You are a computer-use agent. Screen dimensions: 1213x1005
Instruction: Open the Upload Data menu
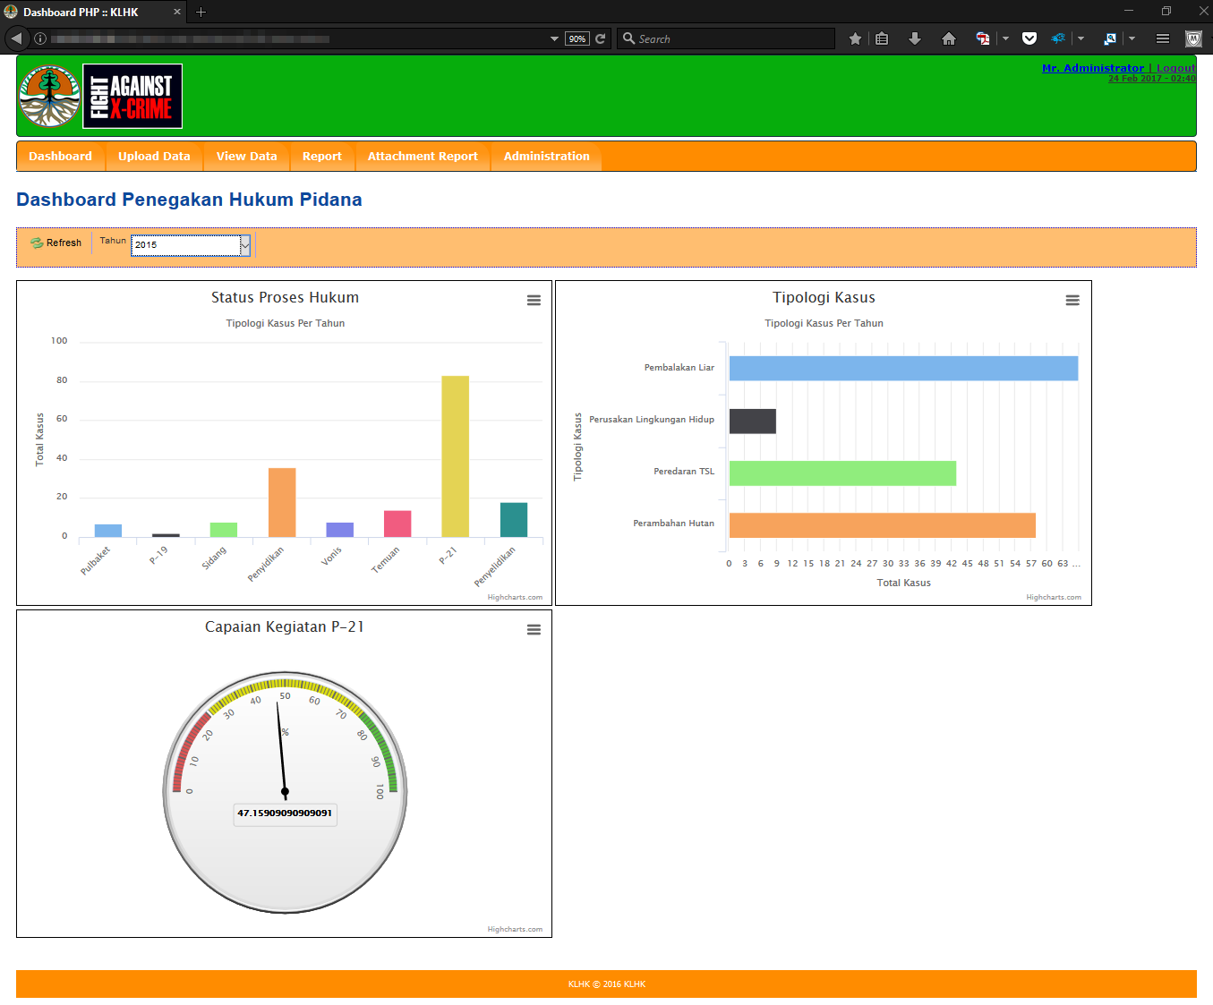pyautogui.click(x=154, y=157)
